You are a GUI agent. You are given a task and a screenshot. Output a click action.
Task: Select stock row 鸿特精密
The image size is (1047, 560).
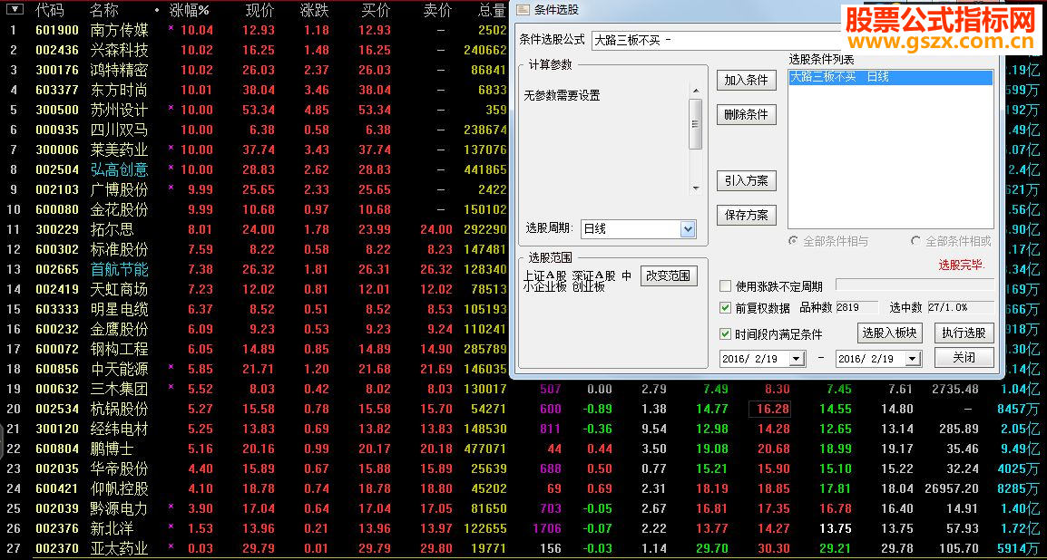256,70
